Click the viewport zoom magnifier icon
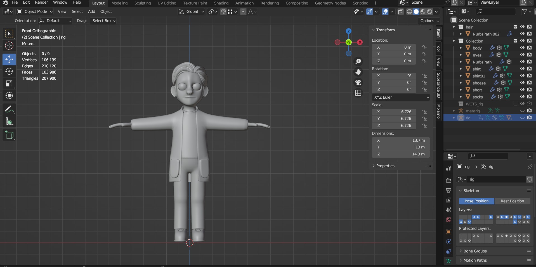The height and width of the screenshot is (267, 536). (358, 62)
